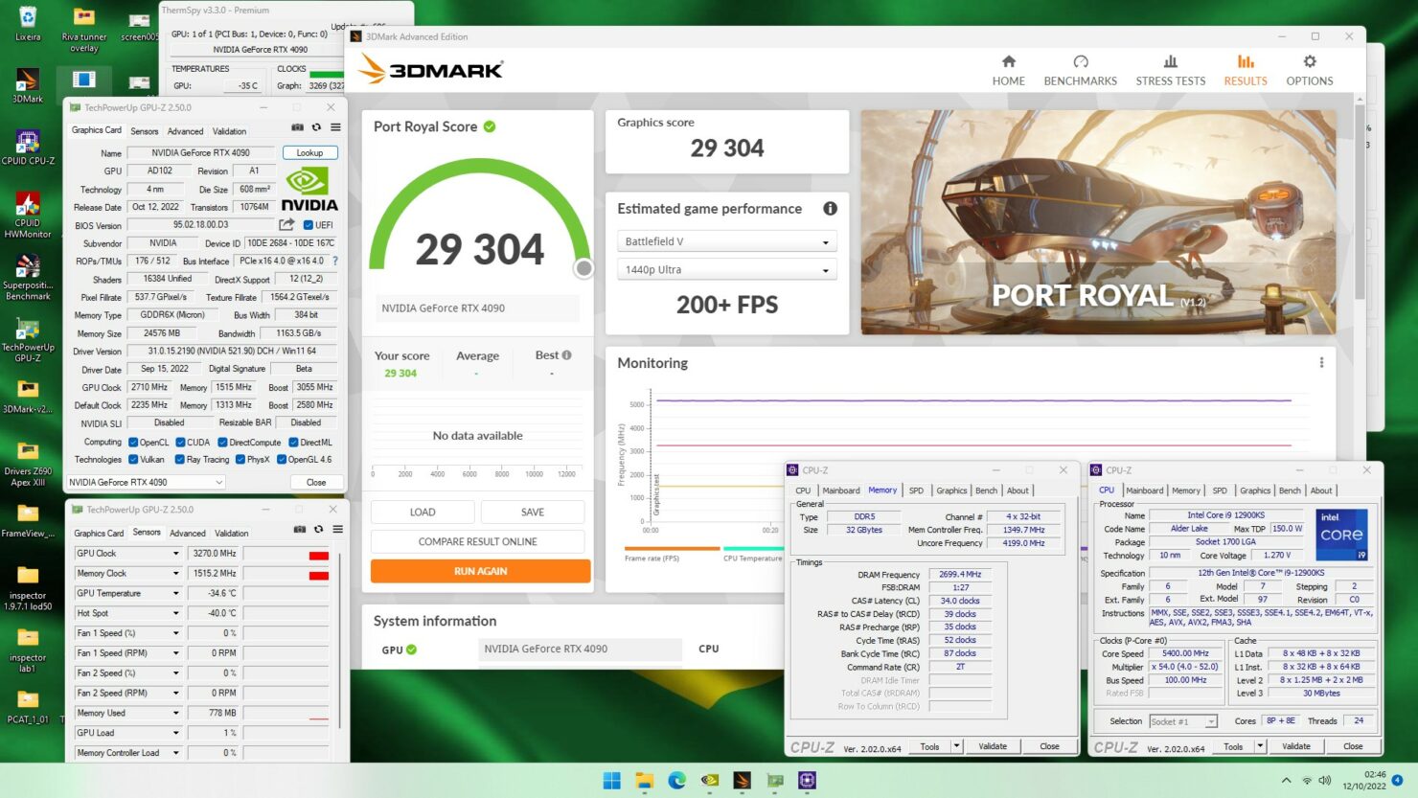Switch to Graphics Card tab in GPU-Z Sensors window
Viewport: 1418px width, 798px height.
pos(99,533)
